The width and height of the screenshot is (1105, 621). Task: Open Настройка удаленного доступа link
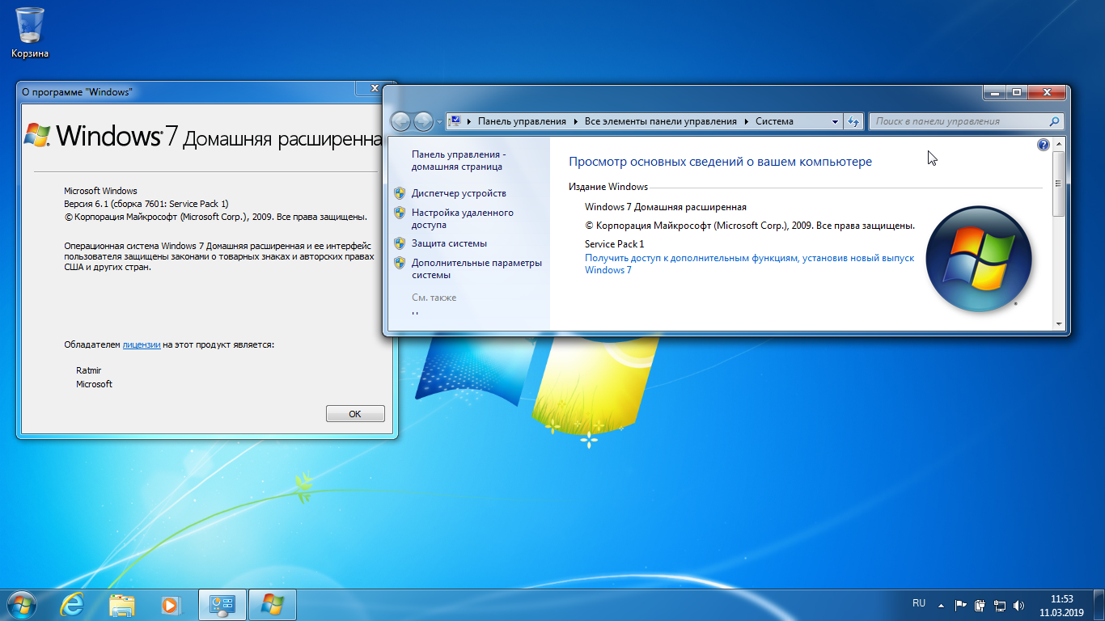[463, 218]
